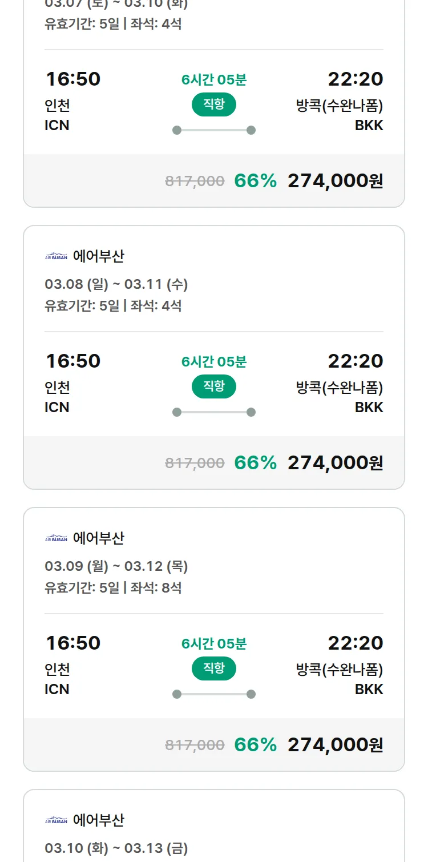Viewport: 428px width, 862px height.
Task: Click the route line graphic on the 03.09 card
Action: click(214, 694)
